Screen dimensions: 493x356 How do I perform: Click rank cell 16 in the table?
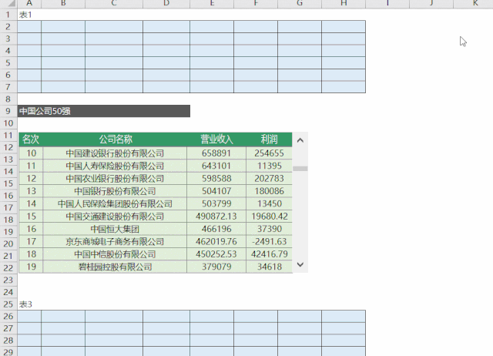[31, 229]
